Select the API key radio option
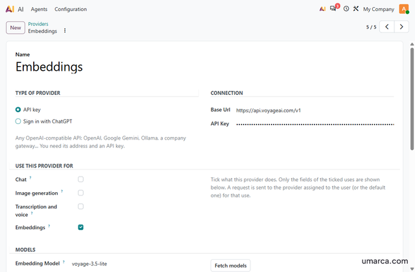The height and width of the screenshot is (272, 415). pos(18,110)
